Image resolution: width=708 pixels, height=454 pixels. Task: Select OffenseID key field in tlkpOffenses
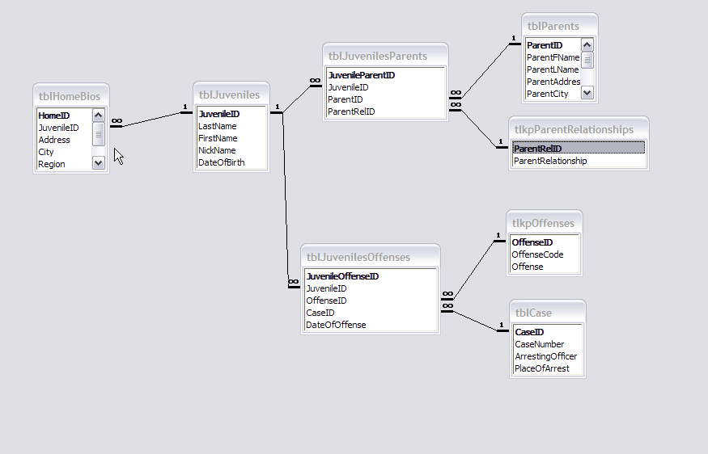tap(545, 242)
